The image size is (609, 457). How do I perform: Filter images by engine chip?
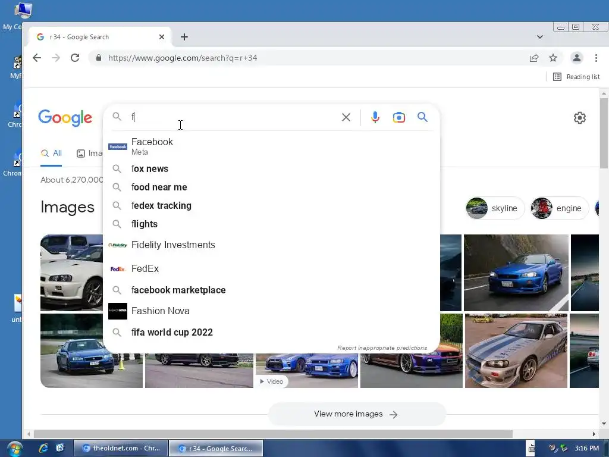pyautogui.click(x=560, y=208)
